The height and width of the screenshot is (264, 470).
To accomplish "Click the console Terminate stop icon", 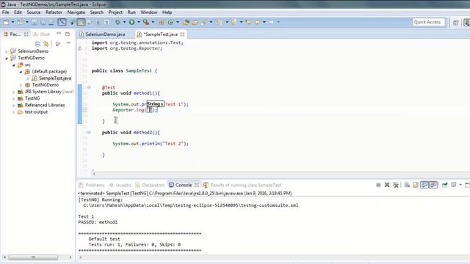I will coord(378,185).
